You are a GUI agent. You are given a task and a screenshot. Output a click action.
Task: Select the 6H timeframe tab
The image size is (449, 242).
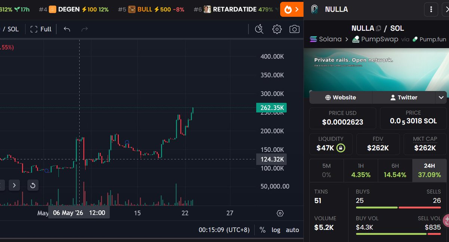pos(395,170)
